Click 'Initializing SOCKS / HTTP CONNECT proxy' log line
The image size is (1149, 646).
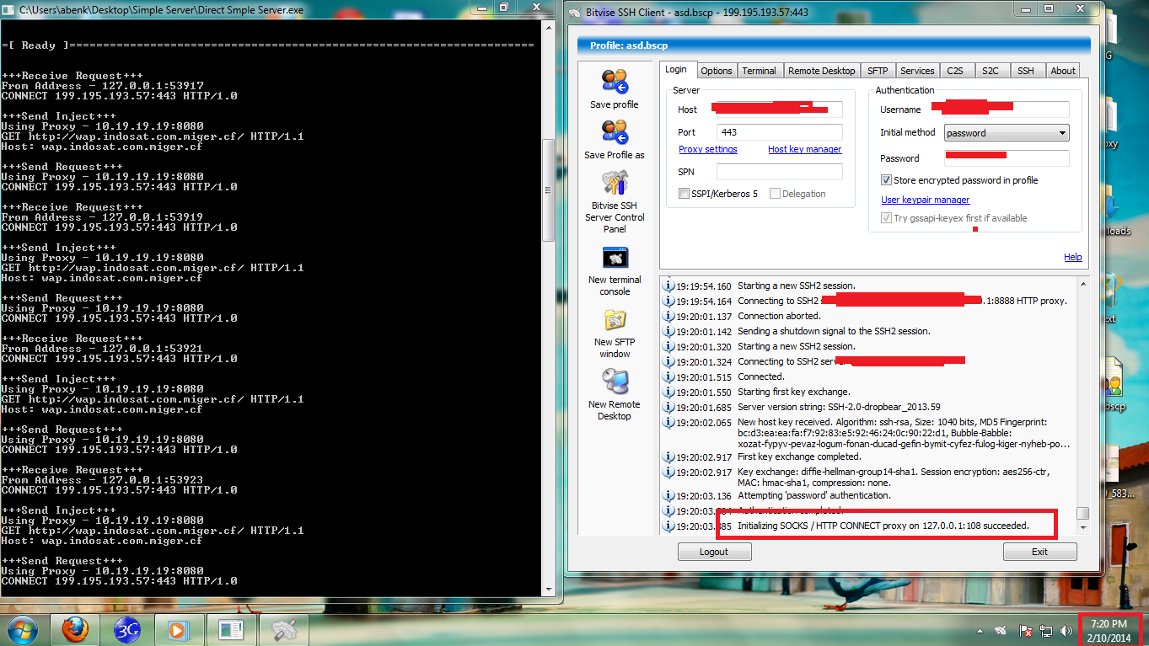[x=883, y=526]
